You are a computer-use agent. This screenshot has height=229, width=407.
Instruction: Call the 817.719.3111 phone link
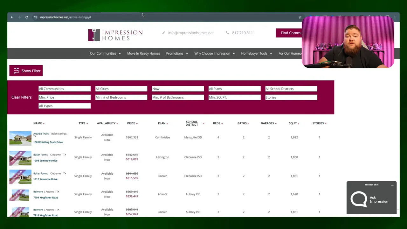tap(243, 33)
